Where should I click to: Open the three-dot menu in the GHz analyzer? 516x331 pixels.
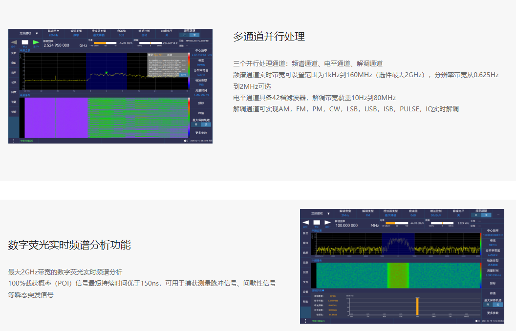coord(14,141)
